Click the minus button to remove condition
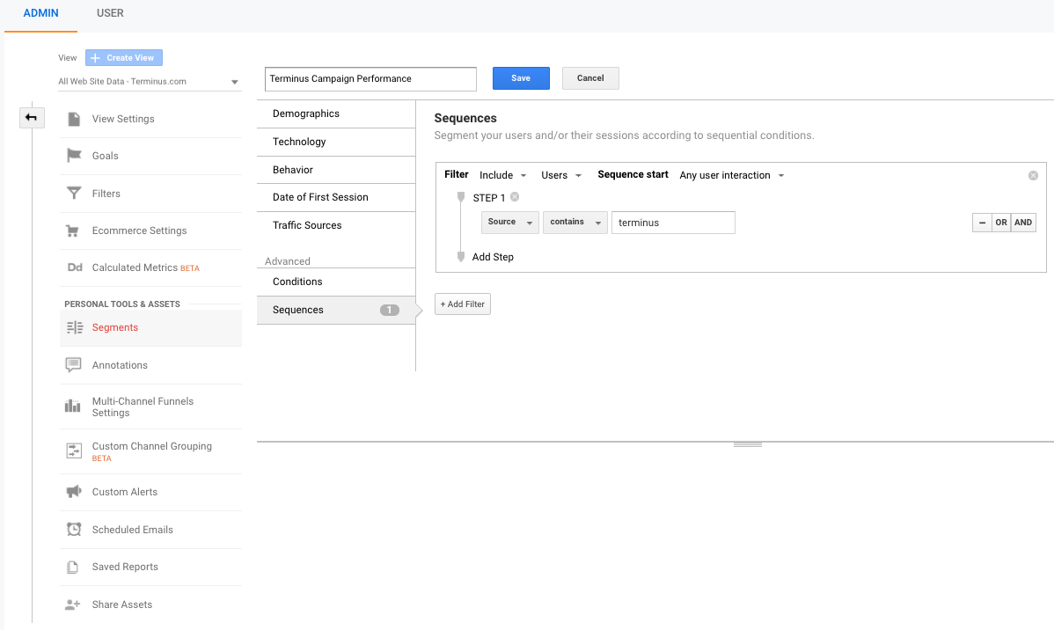This screenshot has height=630, width=1054. tap(982, 223)
